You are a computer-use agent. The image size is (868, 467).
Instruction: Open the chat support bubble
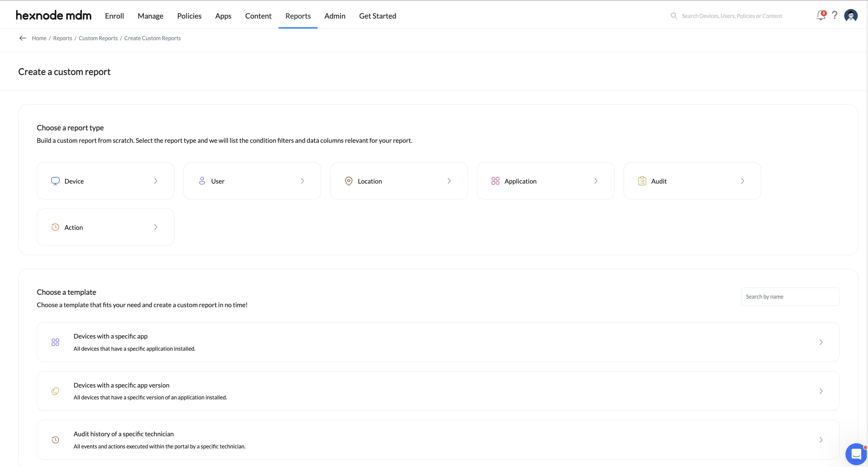pos(856,454)
